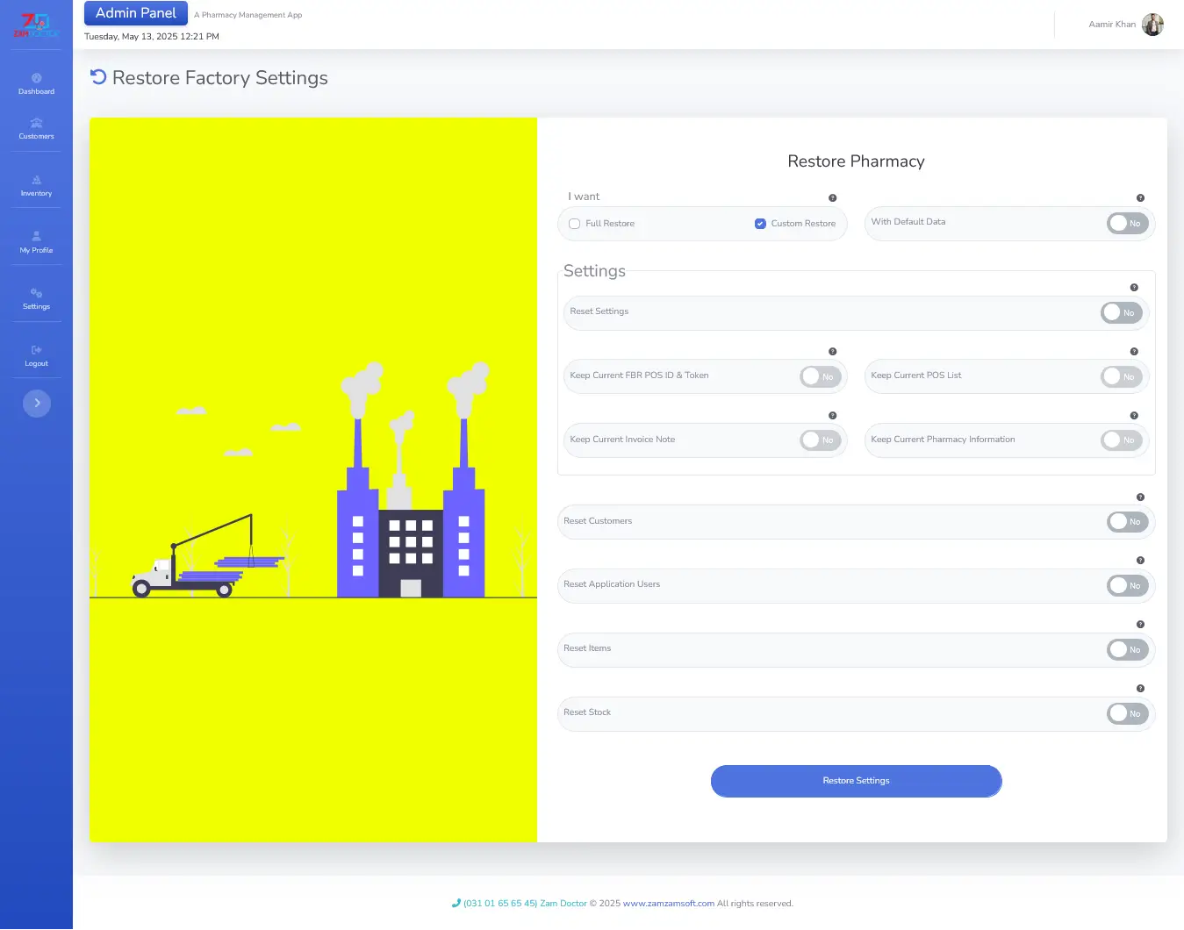Turn on Reset Application Users switch
The width and height of the screenshot is (1184, 930).
[x=1127, y=586]
